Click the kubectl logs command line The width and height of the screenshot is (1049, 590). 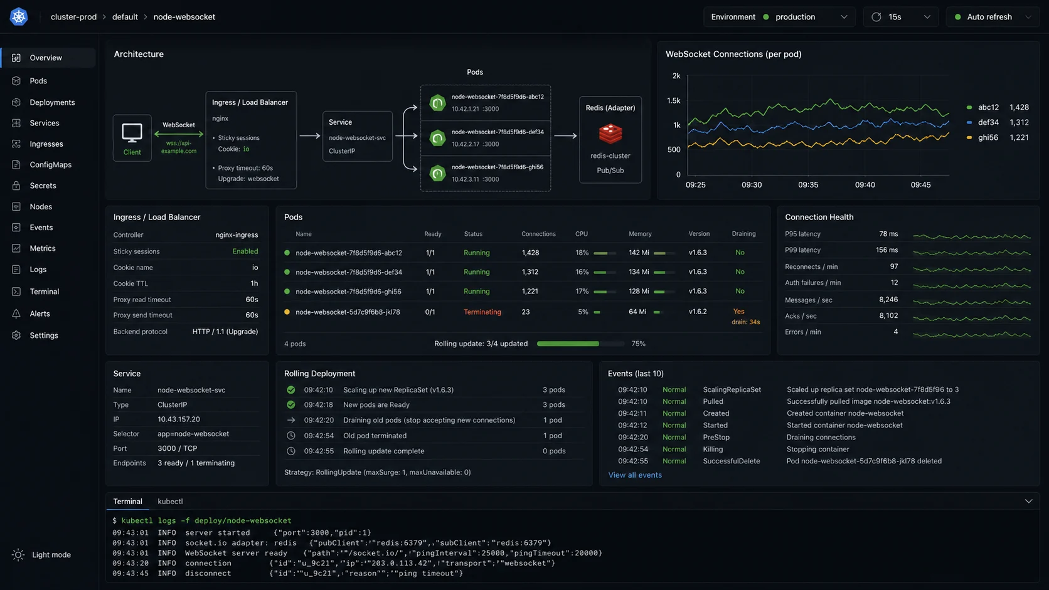(x=201, y=520)
